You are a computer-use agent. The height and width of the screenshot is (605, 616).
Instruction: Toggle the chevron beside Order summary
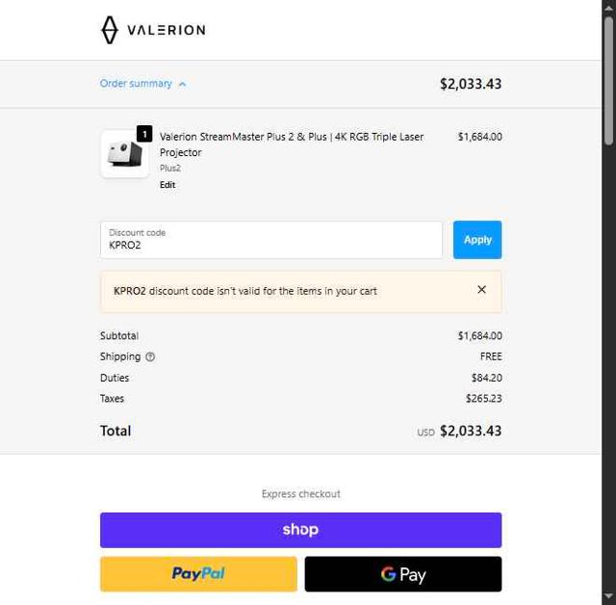pos(182,84)
